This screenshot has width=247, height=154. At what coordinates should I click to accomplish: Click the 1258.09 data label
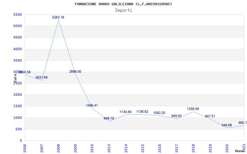193,109
